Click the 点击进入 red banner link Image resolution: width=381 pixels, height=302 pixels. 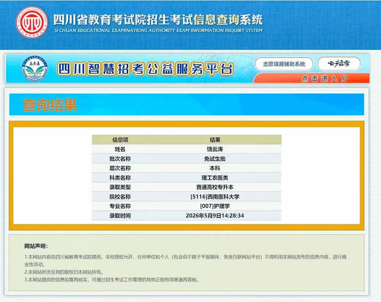pos(311,78)
